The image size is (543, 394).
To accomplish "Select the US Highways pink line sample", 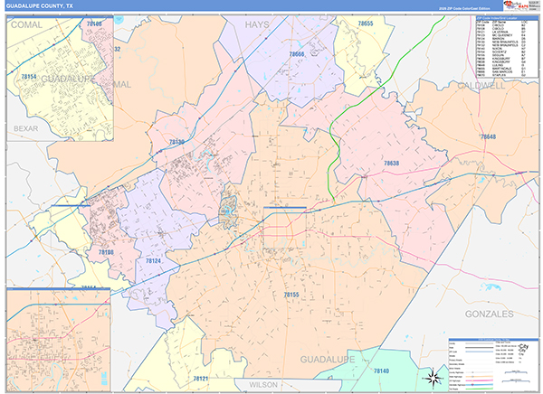I will click(x=480, y=380).
